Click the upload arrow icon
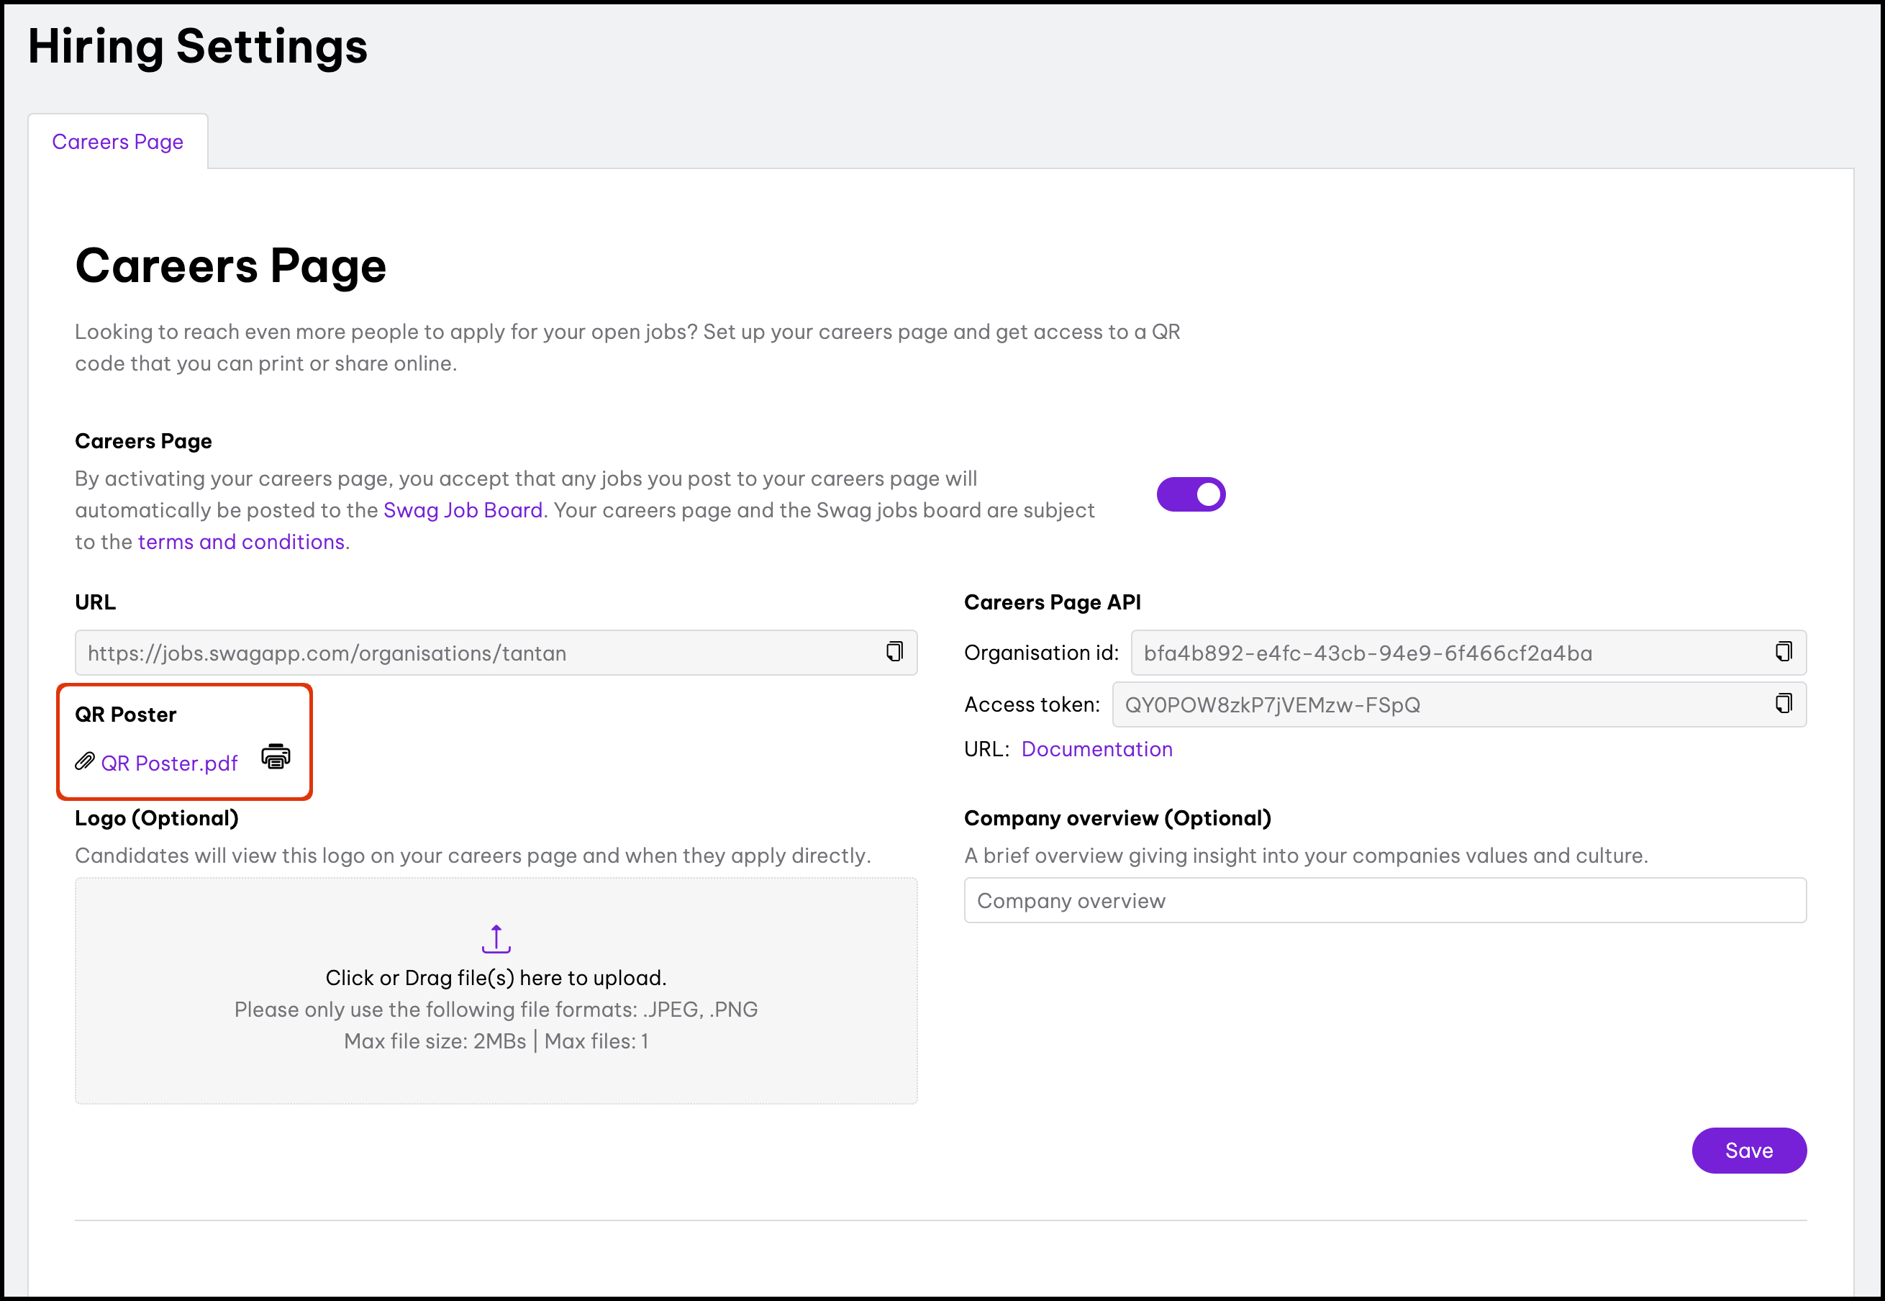1885x1301 pixels. (x=496, y=939)
